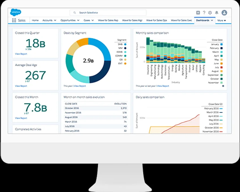Expand the Cases tab dropdown arrow
Image resolution: width=240 pixels, height=192 pixels.
point(93,20)
